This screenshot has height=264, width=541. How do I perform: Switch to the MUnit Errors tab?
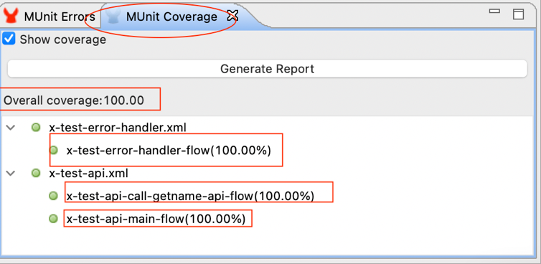(50, 16)
